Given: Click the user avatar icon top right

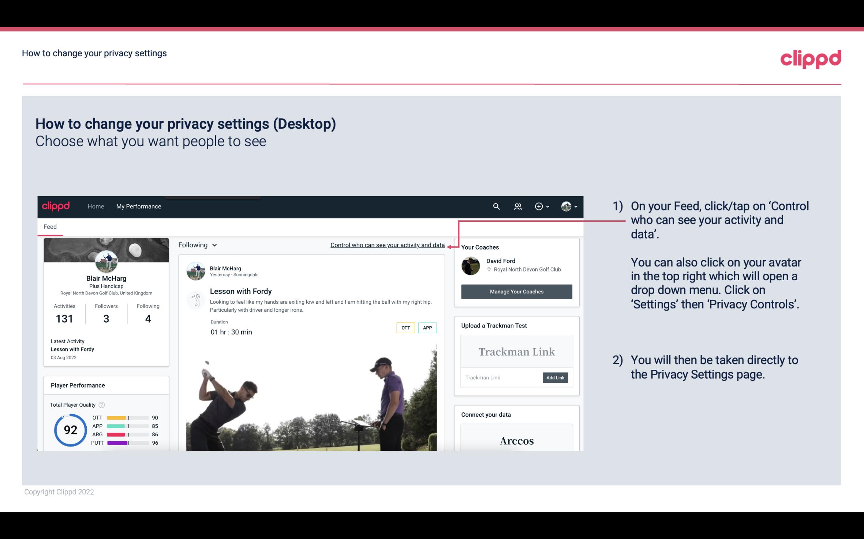Looking at the screenshot, I should pyautogui.click(x=566, y=206).
